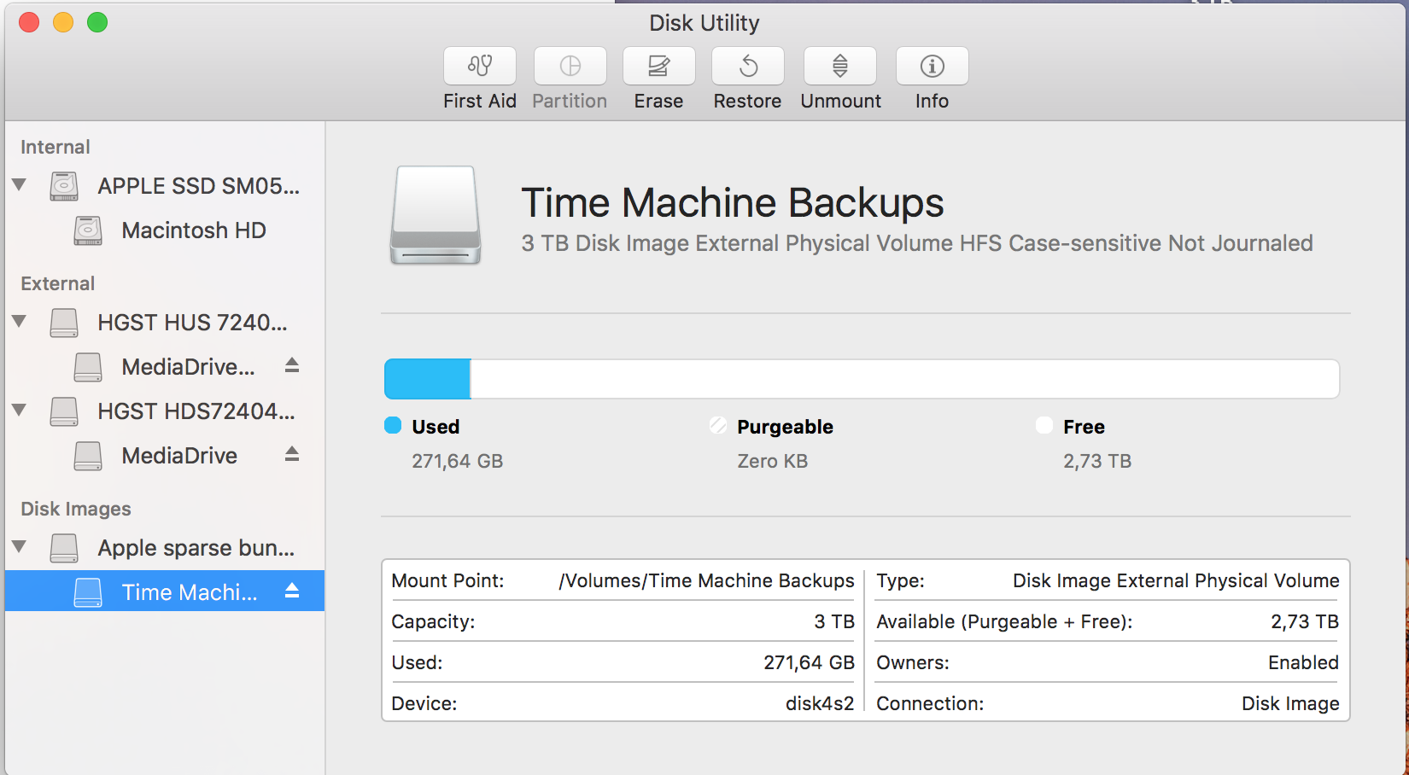
Task: Run First Aid on the selected volume
Action: [x=480, y=67]
